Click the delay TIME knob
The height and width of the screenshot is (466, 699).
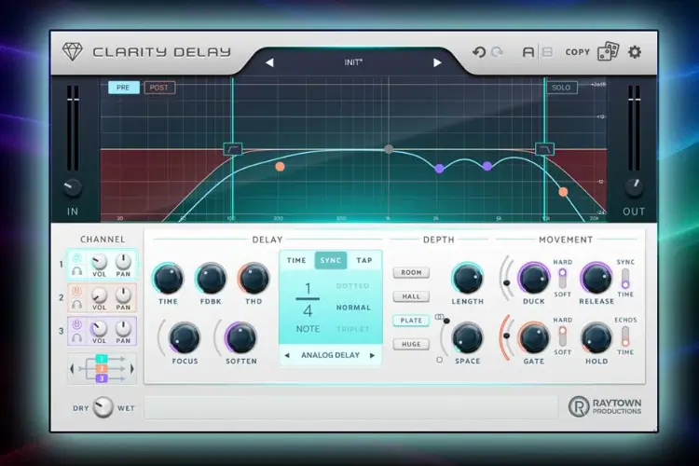(x=168, y=279)
